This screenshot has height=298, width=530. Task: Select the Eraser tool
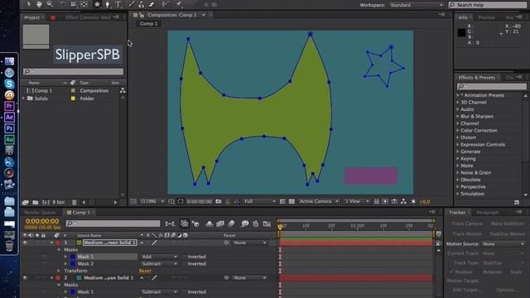[152, 4]
